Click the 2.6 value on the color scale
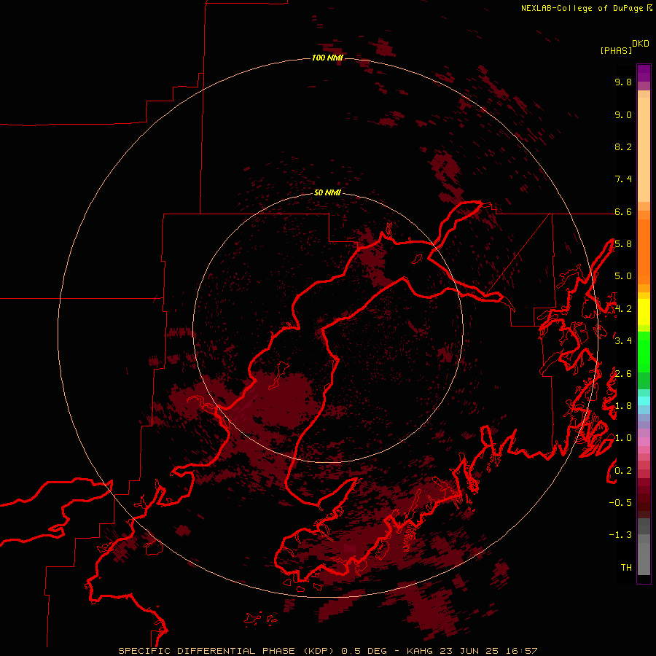Screen dimensions: 656x656 [623, 374]
